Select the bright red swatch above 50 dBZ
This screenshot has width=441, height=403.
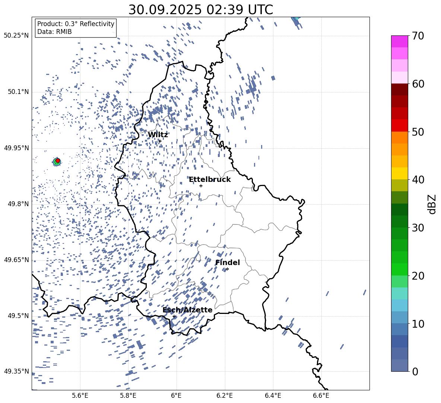[400, 125]
